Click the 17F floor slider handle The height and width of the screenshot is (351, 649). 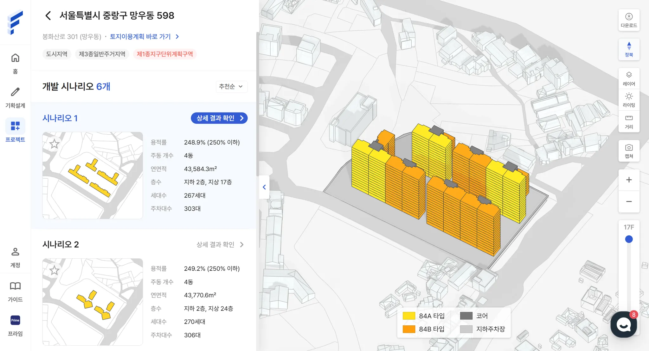[629, 239]
